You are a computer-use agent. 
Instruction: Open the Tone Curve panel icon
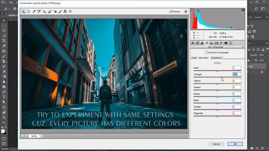(198, 43)
